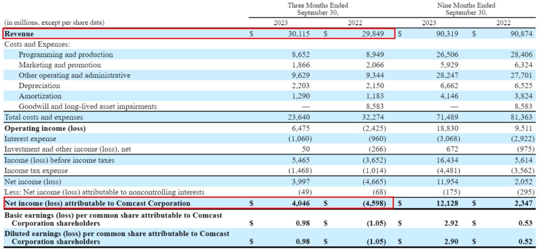Select the Interest expense row label
Viewport: 539px width, 249px height.
[x=30, y=139]
